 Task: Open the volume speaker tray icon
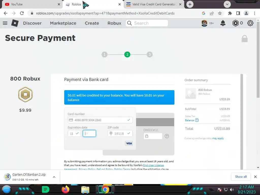click(232, 189)
